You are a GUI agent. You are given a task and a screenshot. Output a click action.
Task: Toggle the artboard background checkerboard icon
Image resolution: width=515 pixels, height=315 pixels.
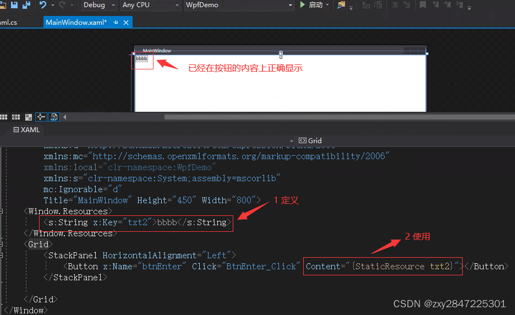click(x=29, y=117)
